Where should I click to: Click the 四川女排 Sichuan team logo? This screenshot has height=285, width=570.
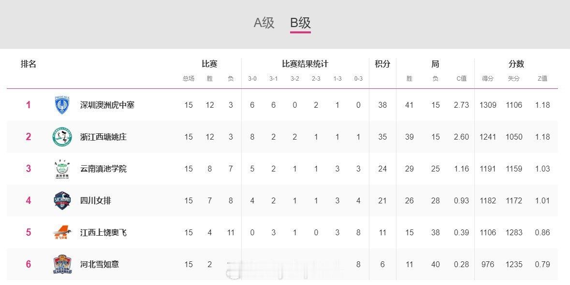point(62,200)
